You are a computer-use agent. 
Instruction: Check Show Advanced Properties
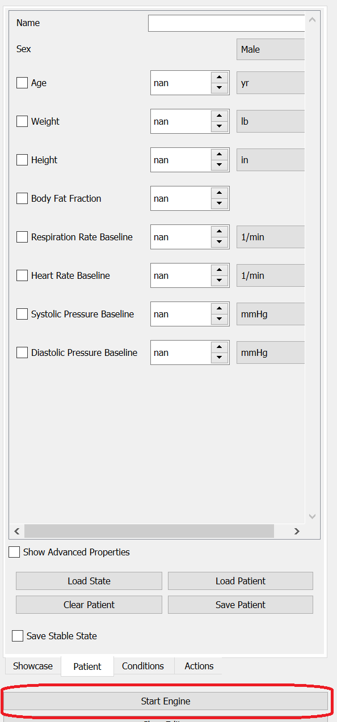14,552
